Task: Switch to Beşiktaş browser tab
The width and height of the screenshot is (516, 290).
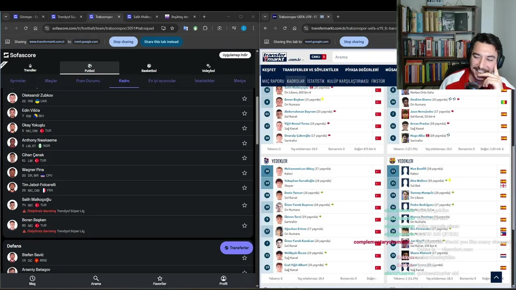Action: point(179,17)
